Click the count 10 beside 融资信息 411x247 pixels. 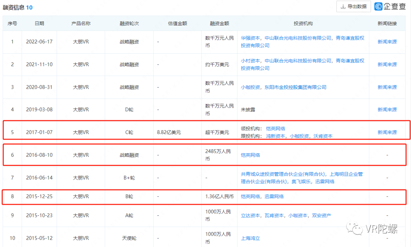pyautogui.click(x=29, y=7)
